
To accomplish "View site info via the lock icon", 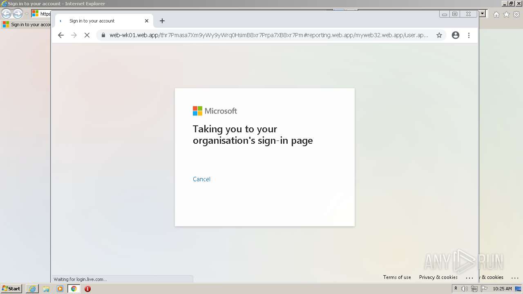I will pos(103,35).
